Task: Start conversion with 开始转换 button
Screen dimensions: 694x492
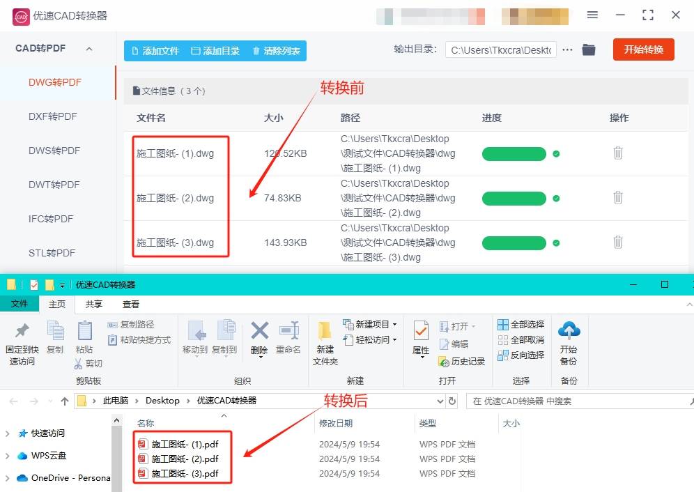Action: [644, 49]
